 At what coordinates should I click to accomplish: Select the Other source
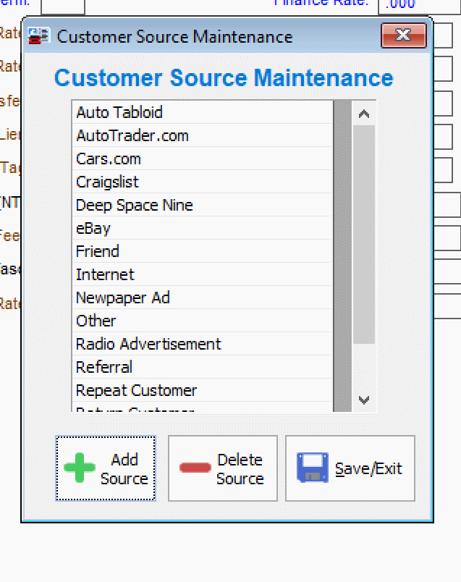(x=203, y=321)
